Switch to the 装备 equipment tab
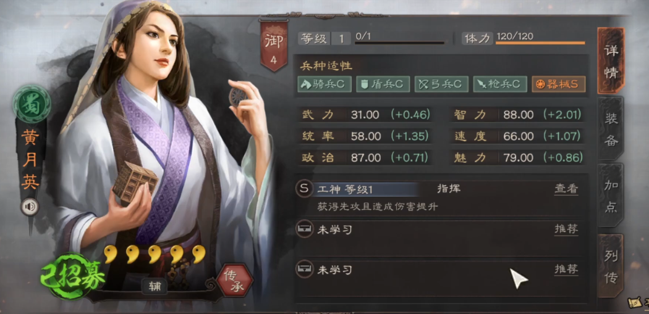Screen dimensions: 649x314 pyautogui.click(x=611, y=130)
